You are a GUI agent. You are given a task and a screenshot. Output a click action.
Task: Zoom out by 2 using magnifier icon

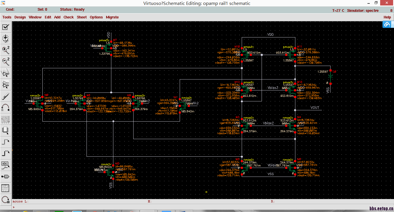tap(5, 61)
